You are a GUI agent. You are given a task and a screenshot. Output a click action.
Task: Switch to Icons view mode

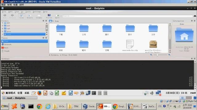pyautogui.click(x=22, y=16)
